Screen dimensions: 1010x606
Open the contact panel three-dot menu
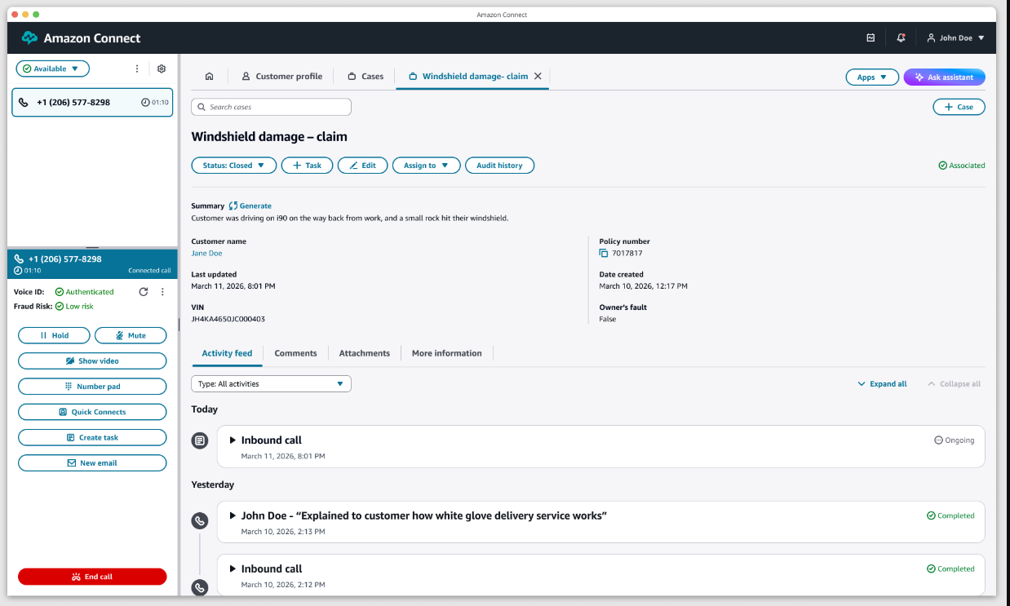point(137,69)
